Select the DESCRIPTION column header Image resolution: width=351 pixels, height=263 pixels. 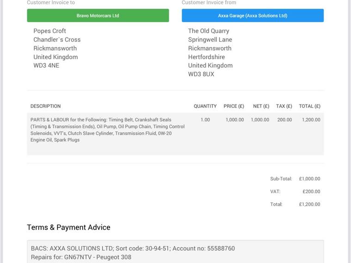coord(45,106)
